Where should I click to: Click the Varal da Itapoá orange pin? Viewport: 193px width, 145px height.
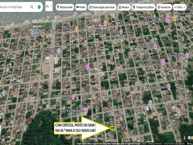point(77,29)
